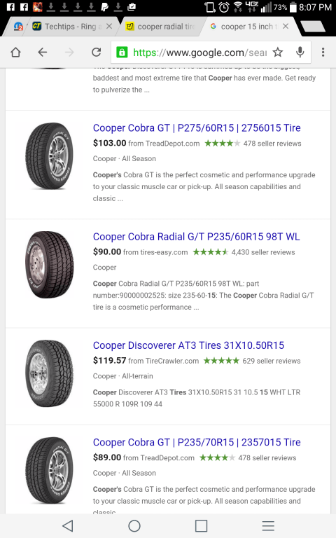Viewport: 336px width, 538px height.
Task: Open Cooper Cobra GT P275/60R15 link
Action: 197,128
